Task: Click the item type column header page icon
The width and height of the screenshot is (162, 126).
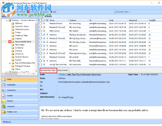Action: tap(43, 20)
